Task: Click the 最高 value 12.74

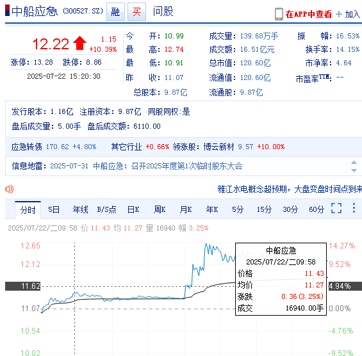Action: tap(174, 49)
